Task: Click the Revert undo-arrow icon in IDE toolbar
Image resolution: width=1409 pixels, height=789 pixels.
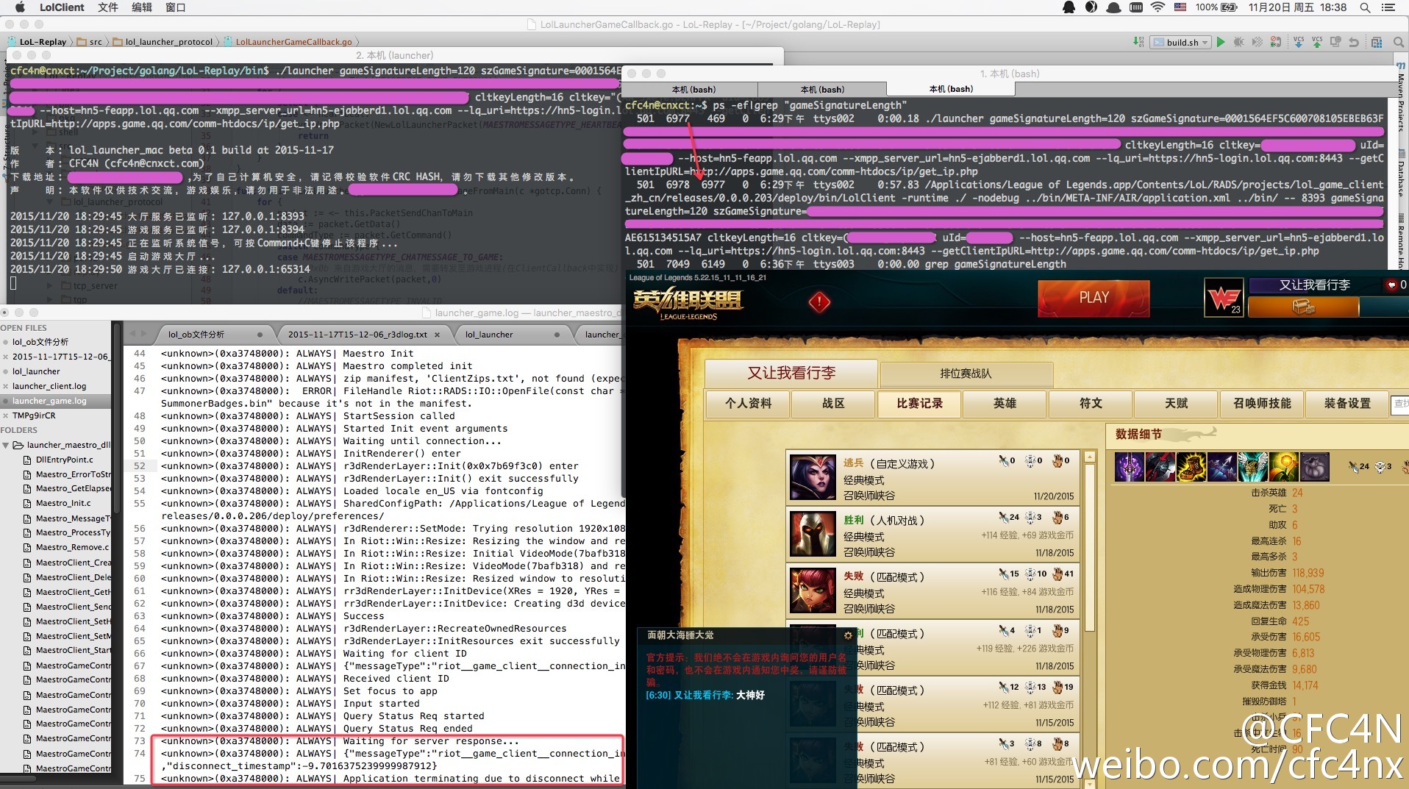Action: pyautogui.click(x=1354, y=42)
